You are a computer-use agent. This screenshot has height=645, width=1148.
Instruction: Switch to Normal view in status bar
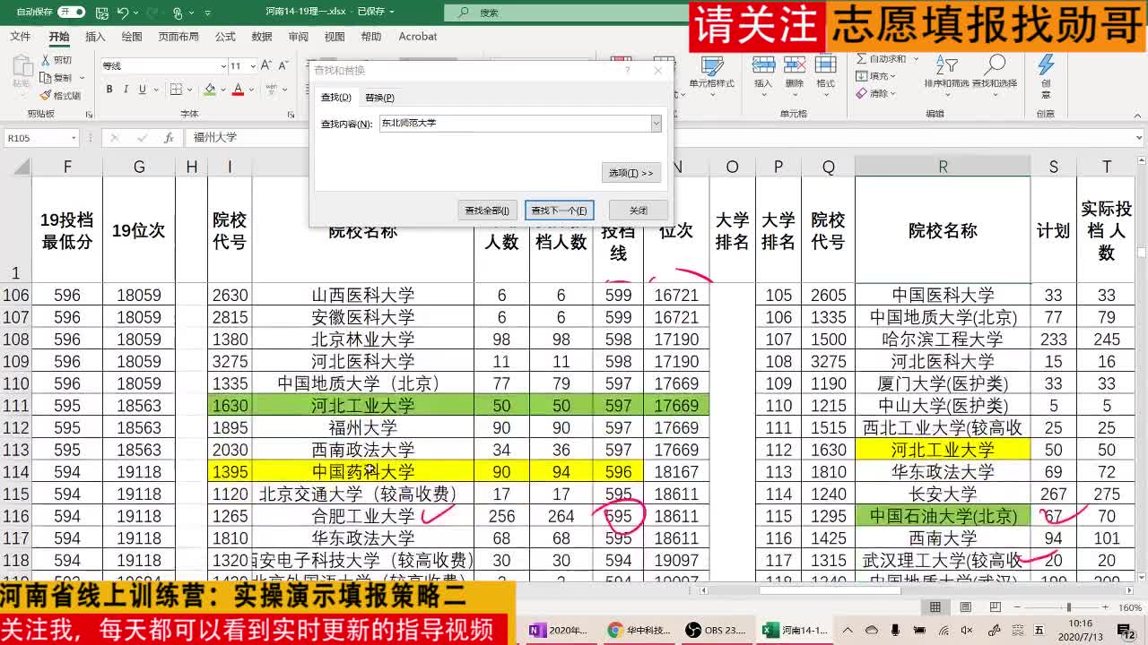935,607
